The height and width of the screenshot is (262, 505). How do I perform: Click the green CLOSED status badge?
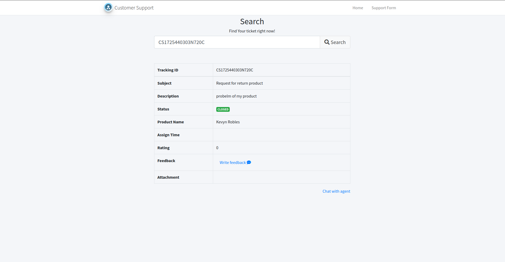pyautogui.click(x=223, y=109)
